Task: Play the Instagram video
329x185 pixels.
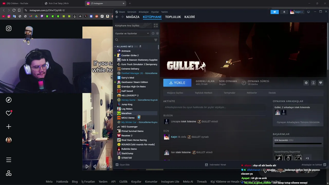Action: pyautogui.click(x=87, y=166)
